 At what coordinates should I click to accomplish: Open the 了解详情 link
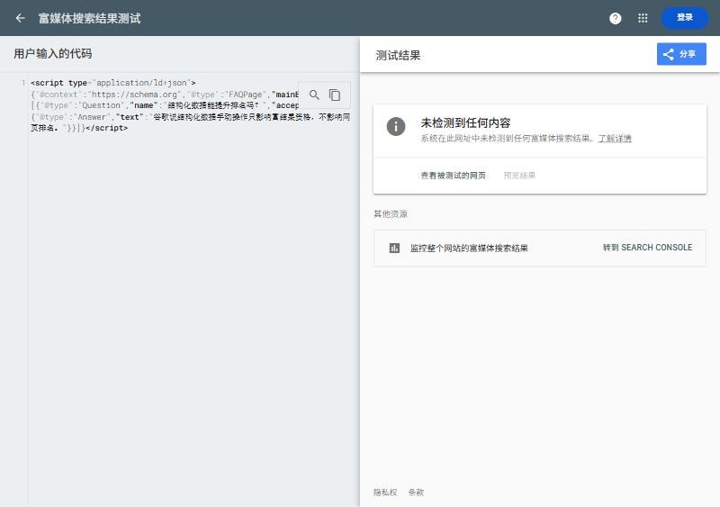point(615,139)
